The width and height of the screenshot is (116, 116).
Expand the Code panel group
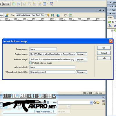[x=112, y=3]
